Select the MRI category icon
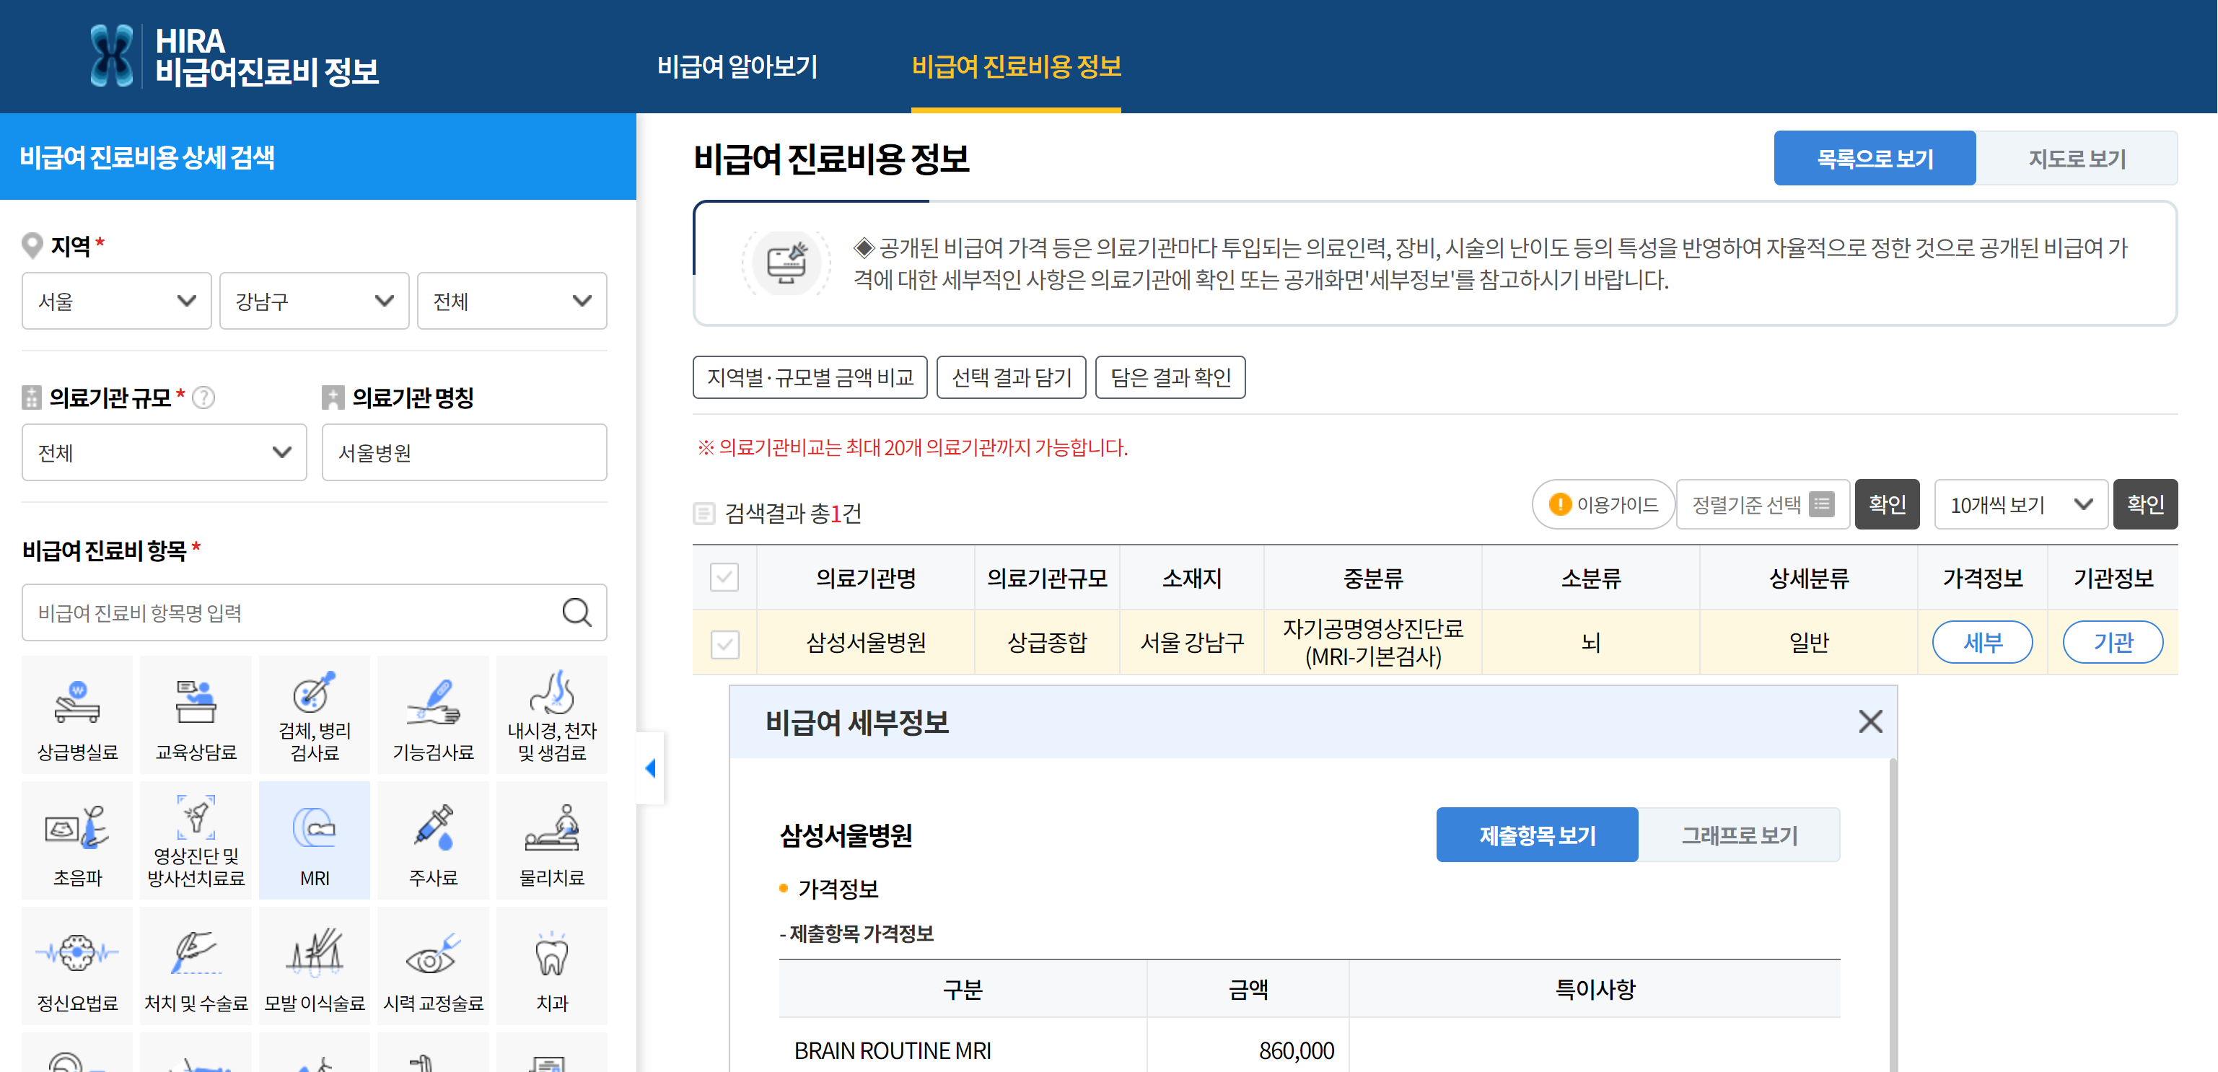 pyautogui.click(x=315, y=840)
